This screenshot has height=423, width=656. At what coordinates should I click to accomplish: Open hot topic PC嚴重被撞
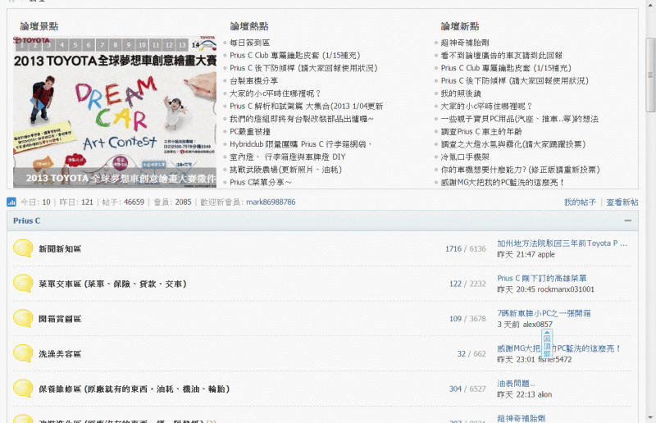pos(250,131)
